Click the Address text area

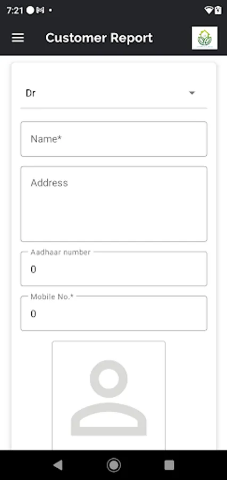[x=114, y=204]
